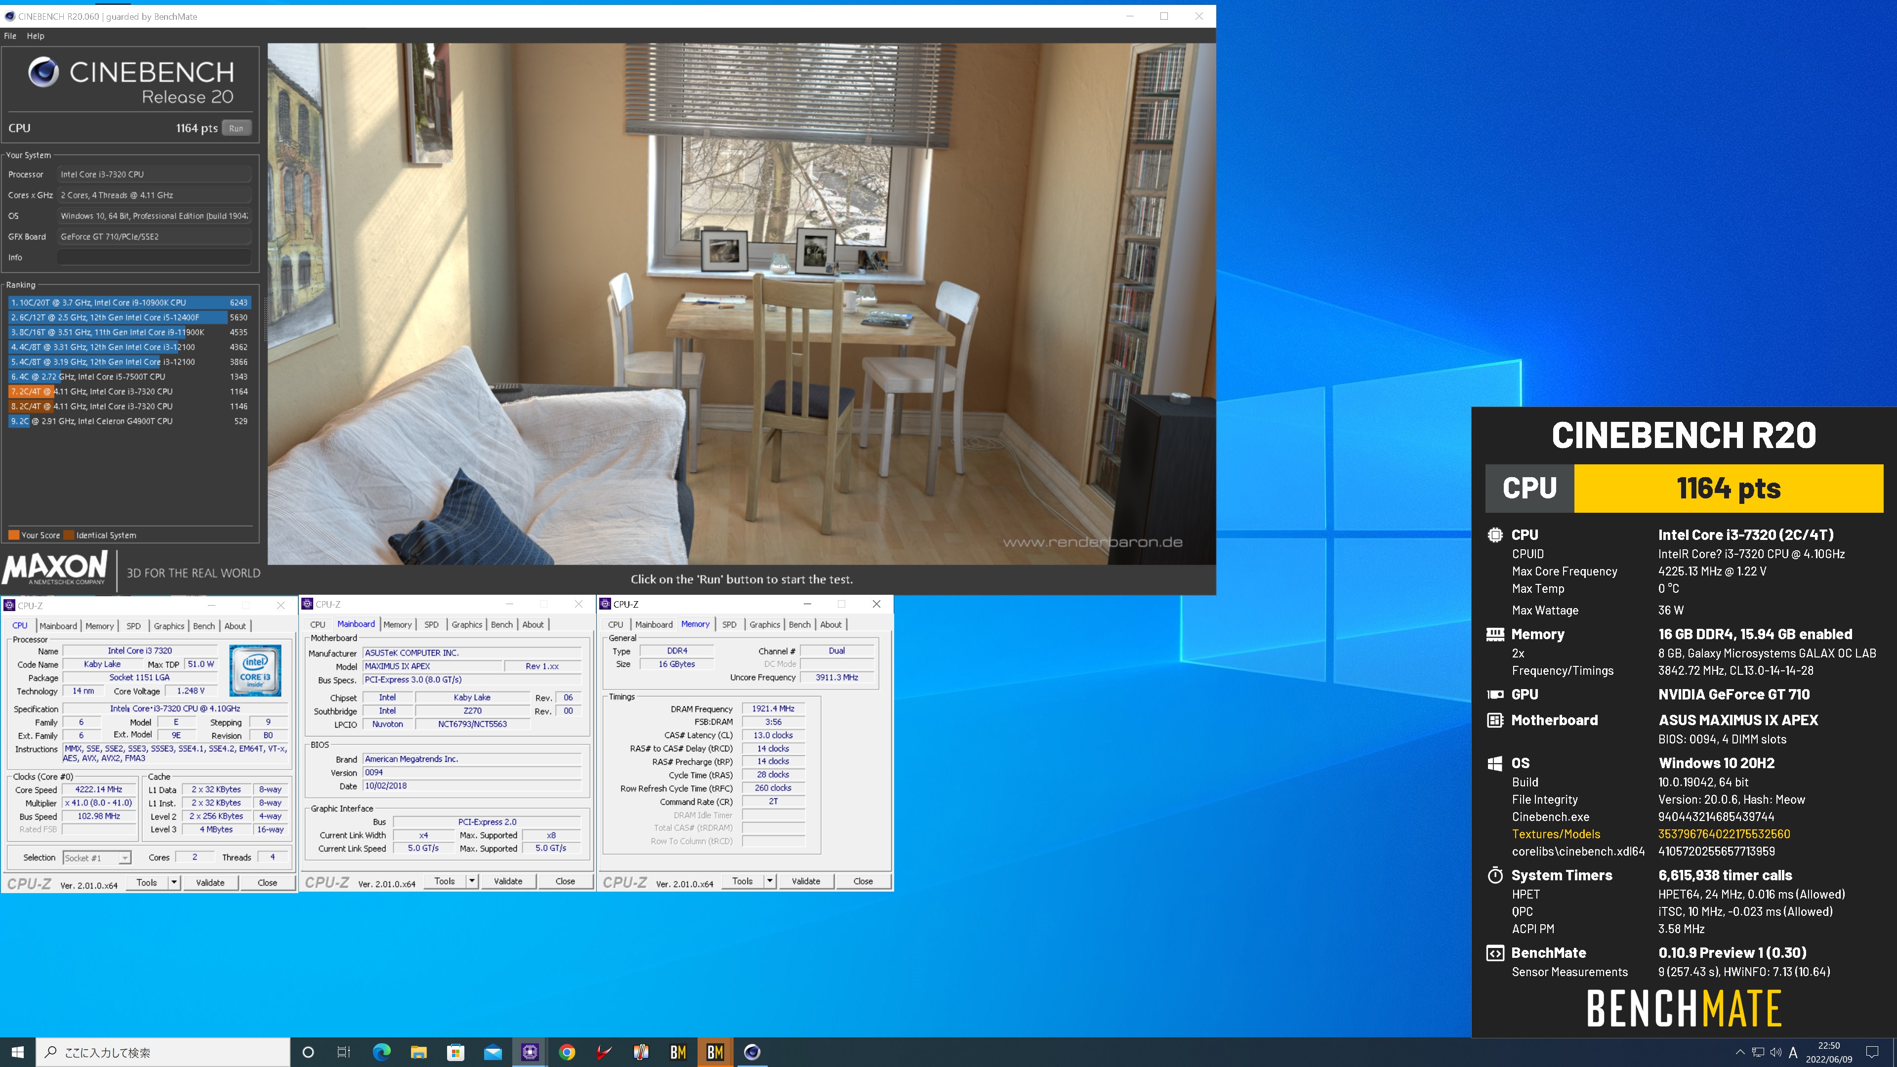
Task: Click Tools button in CPU-tab CPU-Z window
Action: coord(147,882)
